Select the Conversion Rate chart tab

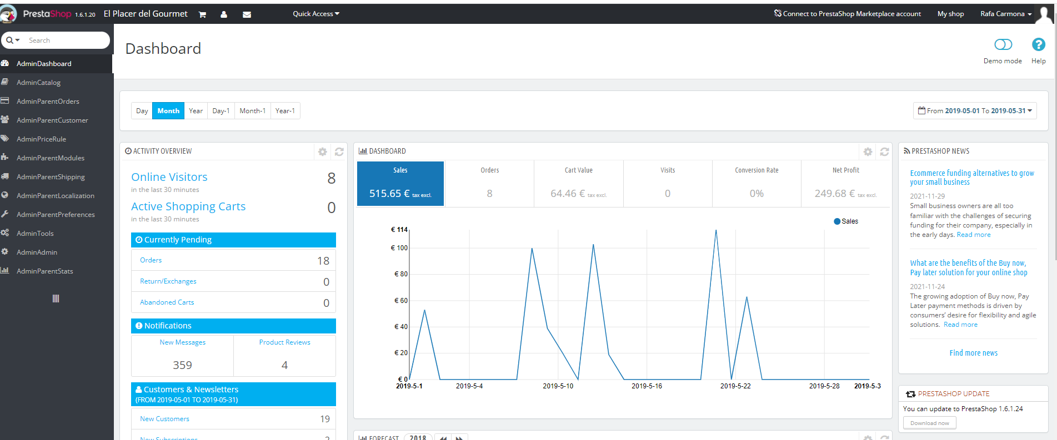(757, 184)
